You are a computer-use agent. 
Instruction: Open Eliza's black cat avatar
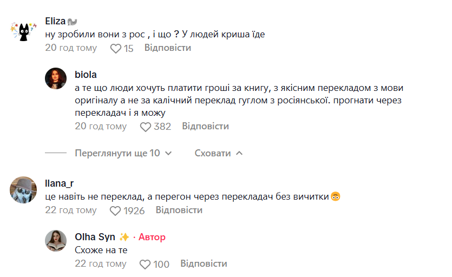click(23, 33)
